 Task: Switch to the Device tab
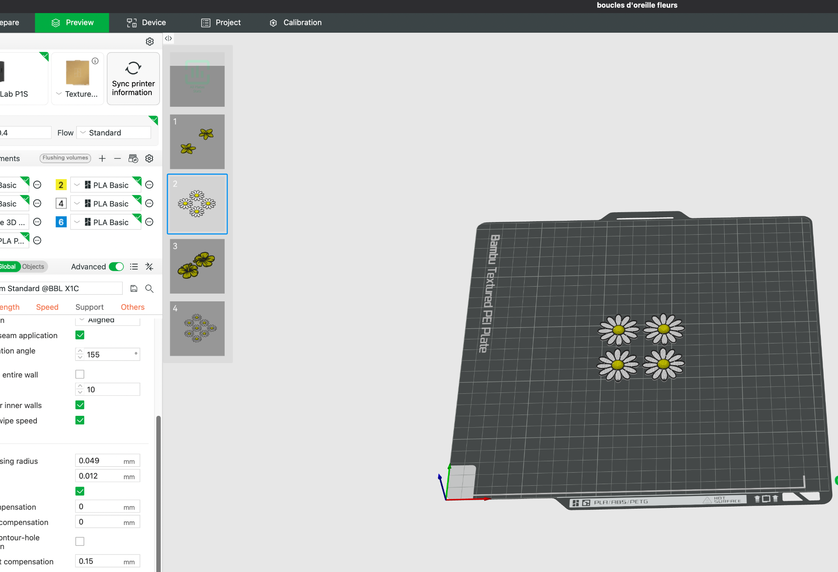pos(146,22)
